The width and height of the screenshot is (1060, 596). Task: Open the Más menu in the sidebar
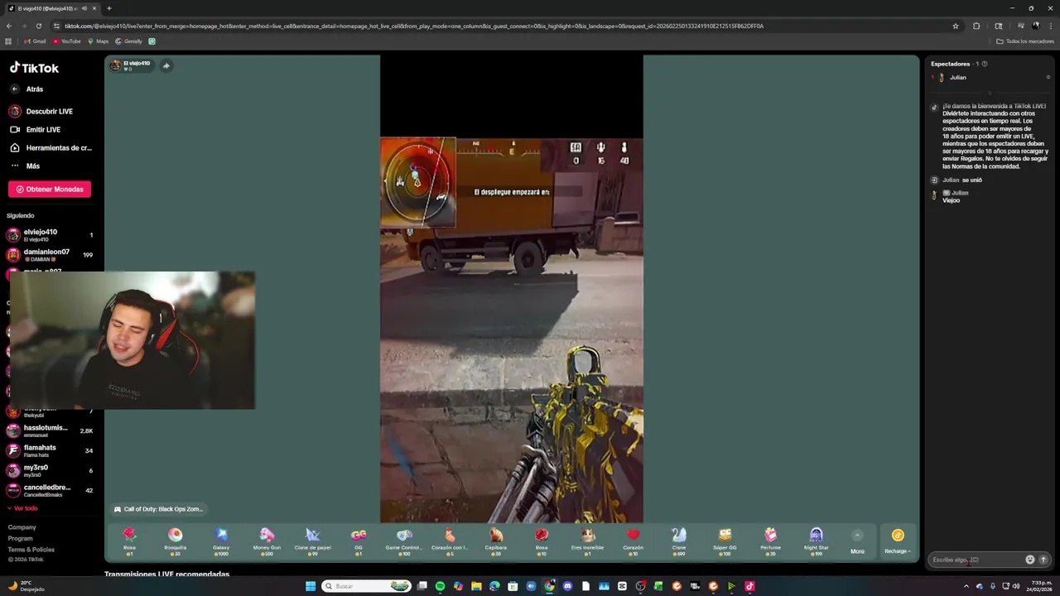click(25, 166)
